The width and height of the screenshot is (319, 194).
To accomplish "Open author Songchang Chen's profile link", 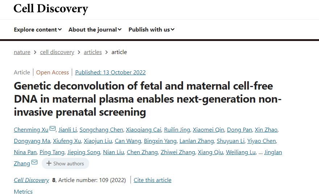I will point(101,130).
